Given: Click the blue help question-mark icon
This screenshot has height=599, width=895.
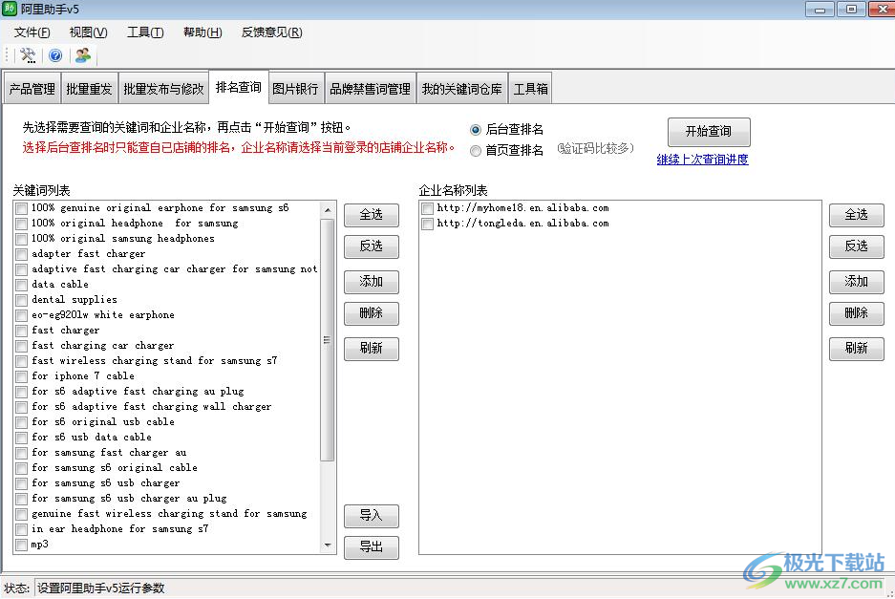Looking at the screenshot, I should (55, 55).
